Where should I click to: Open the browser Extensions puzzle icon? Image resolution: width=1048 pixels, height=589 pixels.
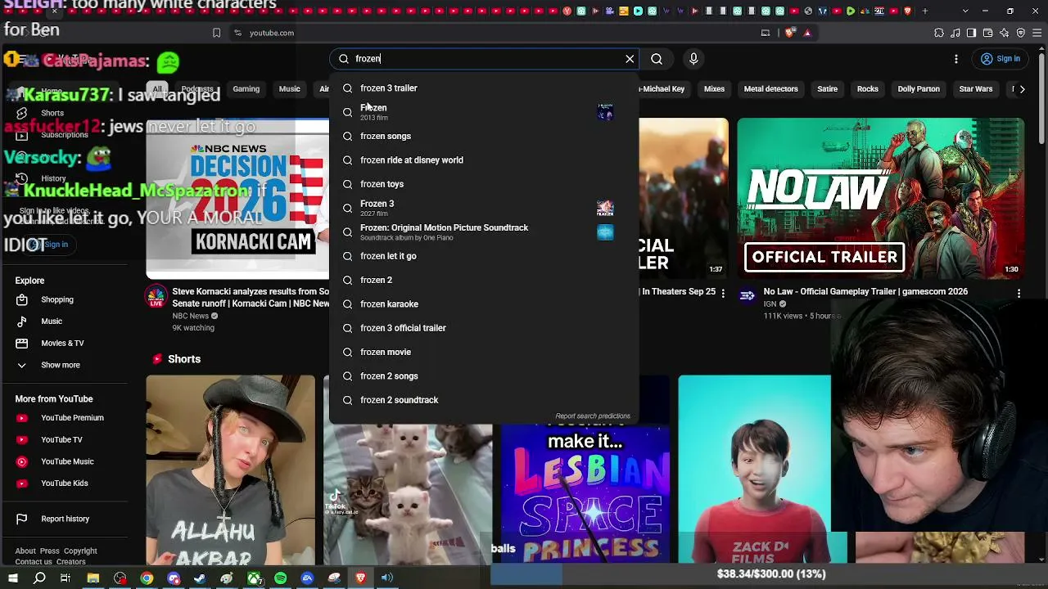coord(939,33)
